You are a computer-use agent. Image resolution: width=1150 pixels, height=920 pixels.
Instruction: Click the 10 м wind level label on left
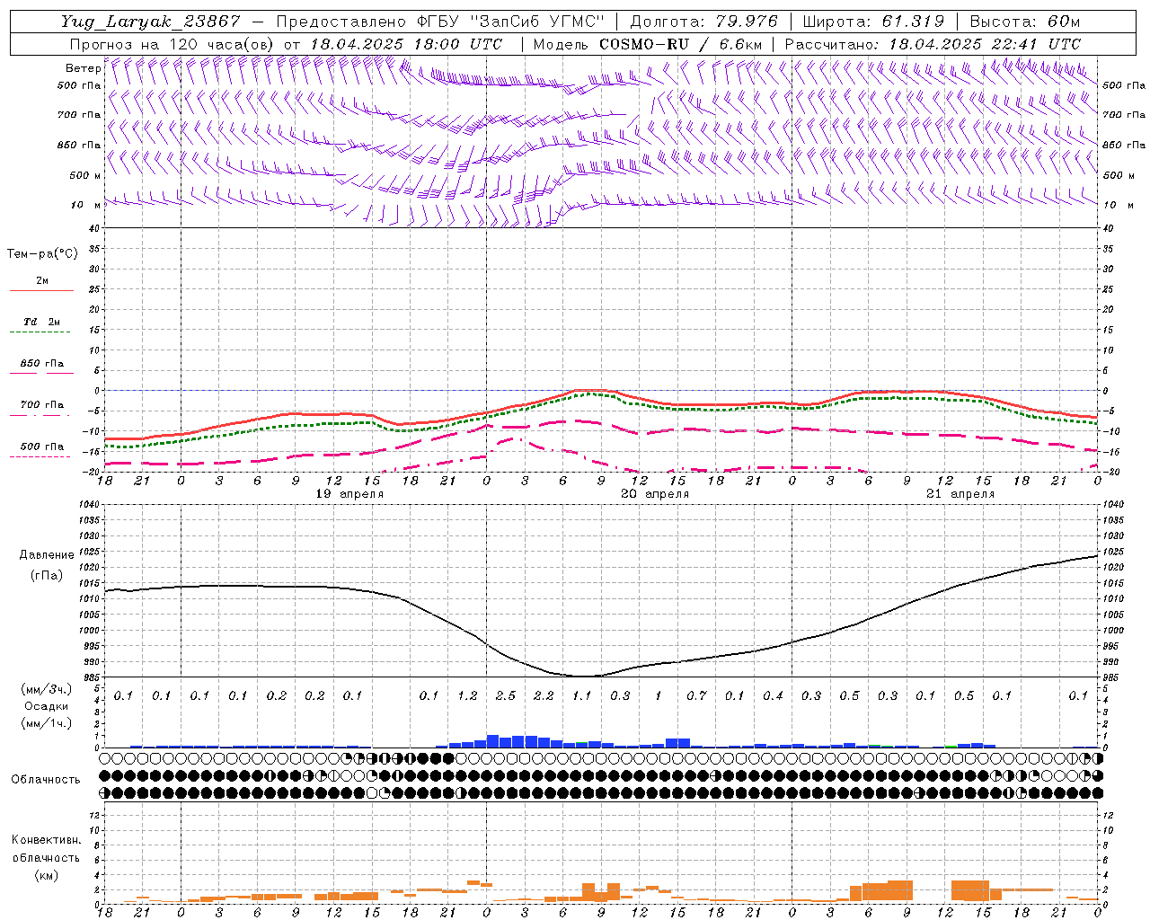[x=86, y=205]
